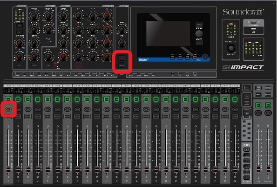Click the oval SEL button on the left master fader
This screenshot has width=277, height=187.
click(x=258, y=113)
